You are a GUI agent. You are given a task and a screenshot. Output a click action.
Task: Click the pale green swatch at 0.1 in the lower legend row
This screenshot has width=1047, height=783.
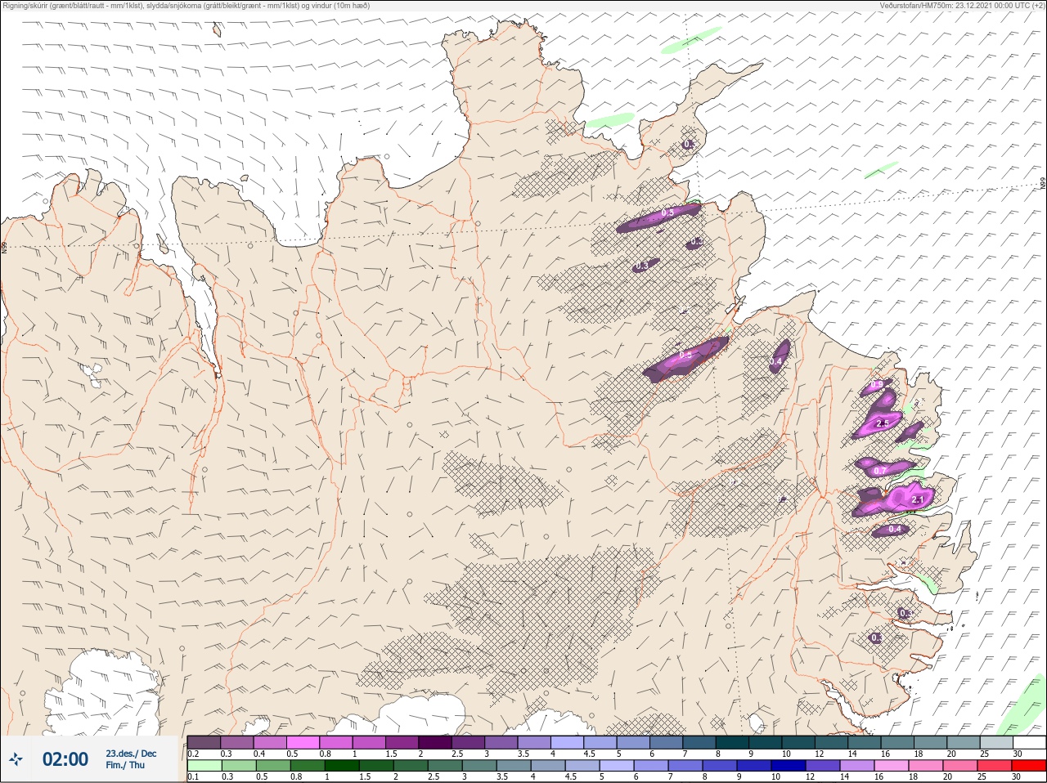(204, 766)
